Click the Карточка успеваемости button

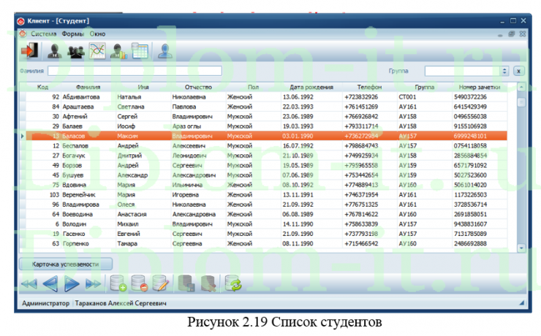coord(66,263)
